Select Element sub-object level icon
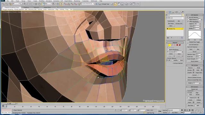 pos(180,45)
